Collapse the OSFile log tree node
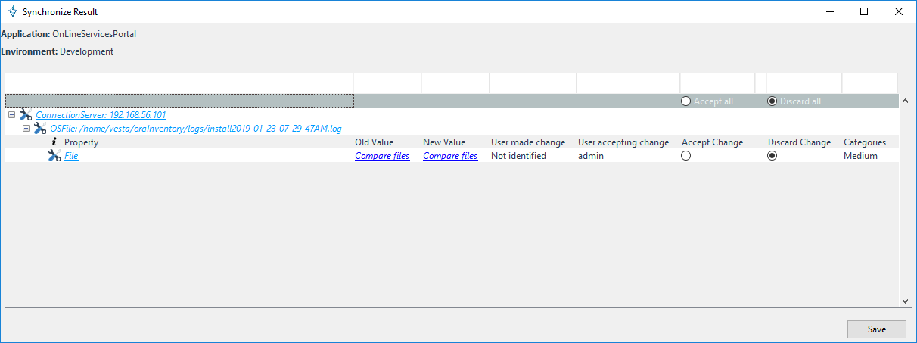This screenshot has height=343, width=917. tap(26, 129)
